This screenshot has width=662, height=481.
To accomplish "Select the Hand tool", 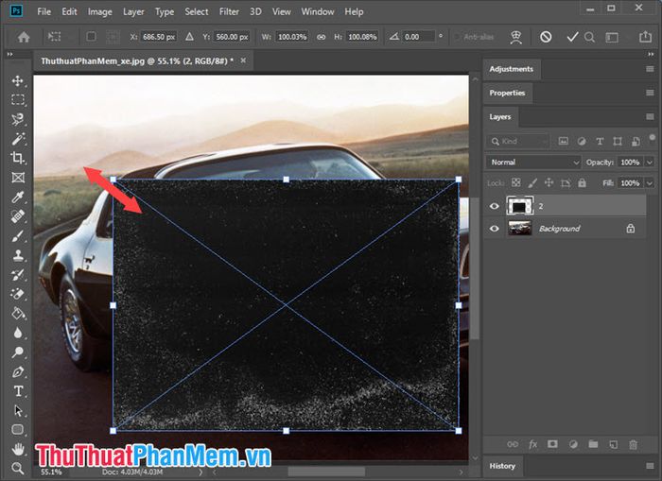I will [x=18, y=449].
